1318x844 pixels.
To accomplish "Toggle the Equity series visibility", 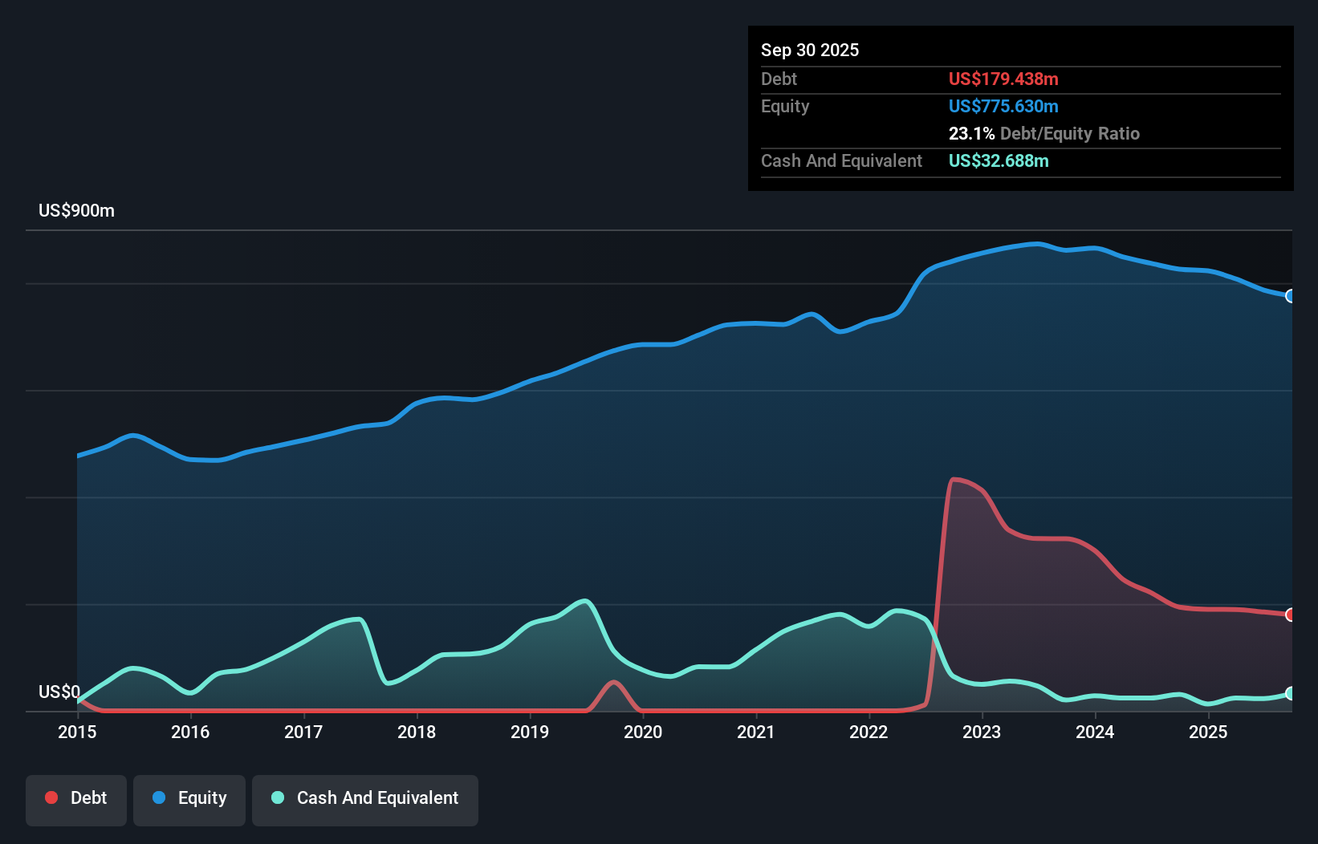I will 189,799.
